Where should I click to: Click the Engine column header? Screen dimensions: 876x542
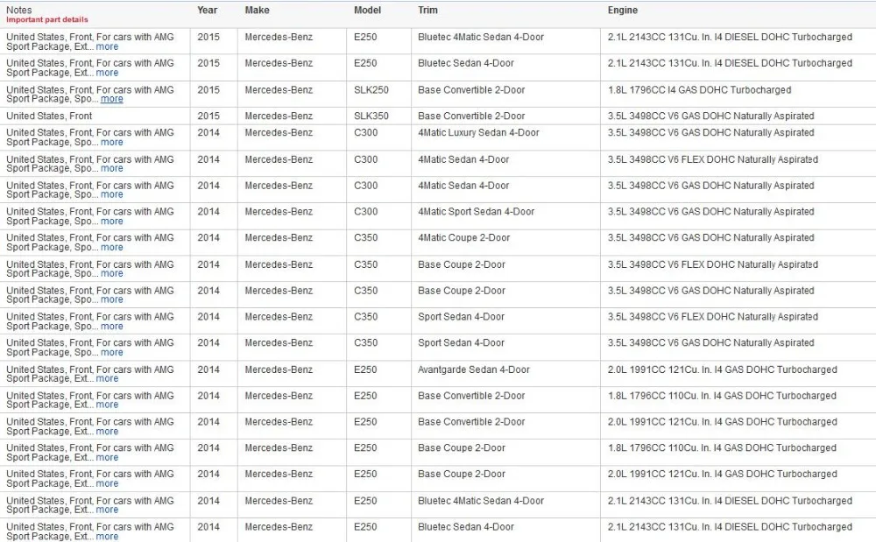[x=623, y=10]
